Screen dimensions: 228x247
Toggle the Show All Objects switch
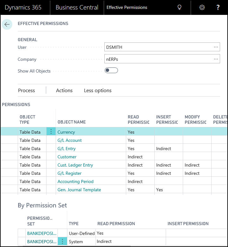tap(111, 70)
